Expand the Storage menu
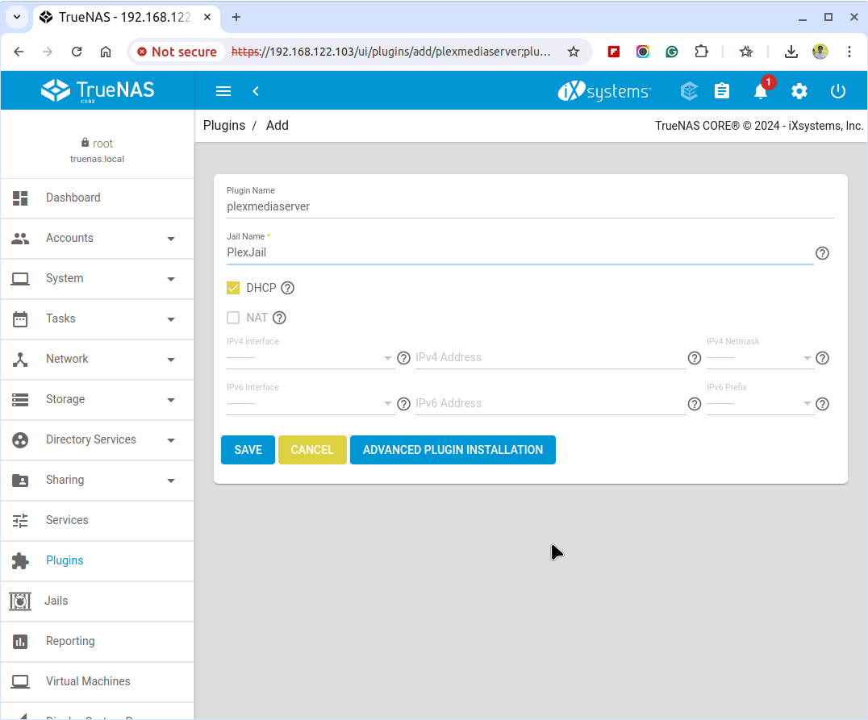 point(98,400)
